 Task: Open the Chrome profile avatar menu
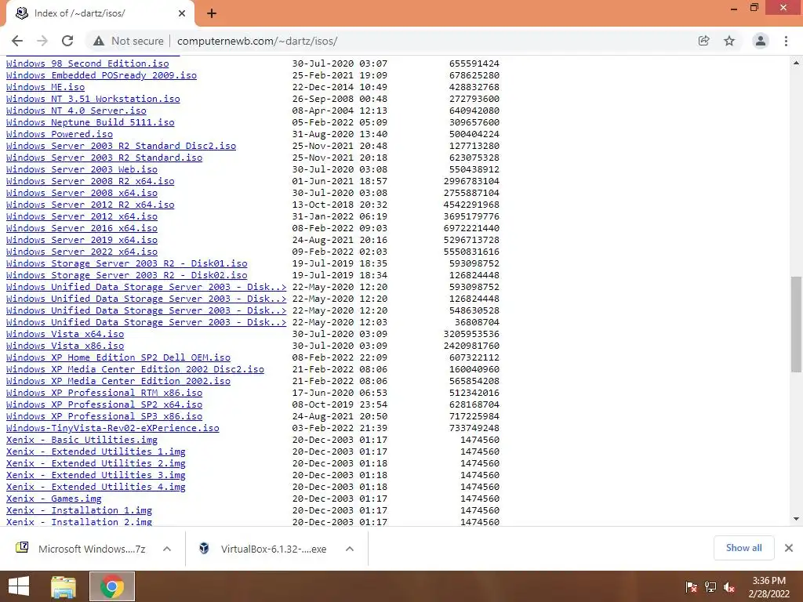click(x=761, y=41)
